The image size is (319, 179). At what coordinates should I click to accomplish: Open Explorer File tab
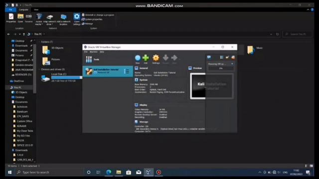[10, 9]
